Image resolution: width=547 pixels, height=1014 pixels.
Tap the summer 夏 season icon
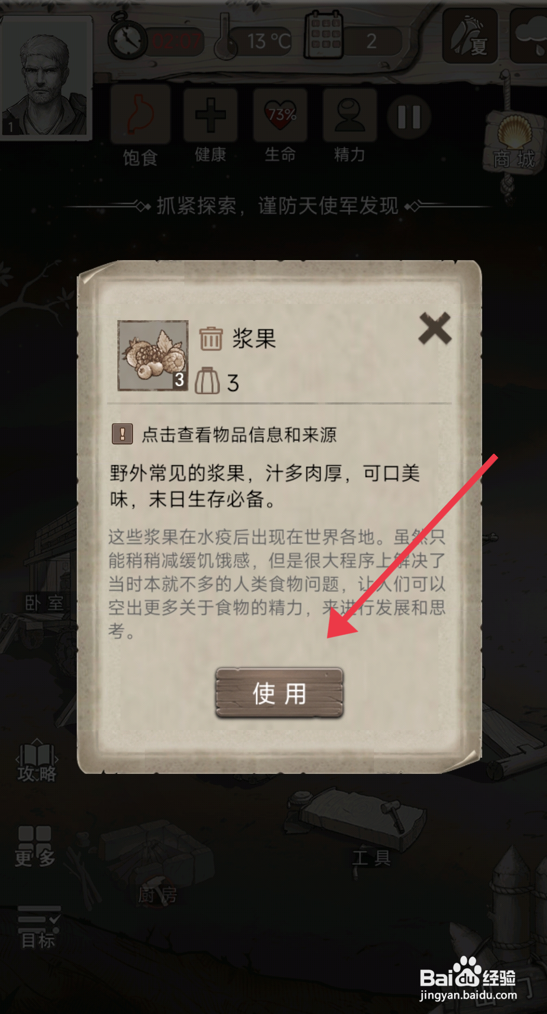470,36
